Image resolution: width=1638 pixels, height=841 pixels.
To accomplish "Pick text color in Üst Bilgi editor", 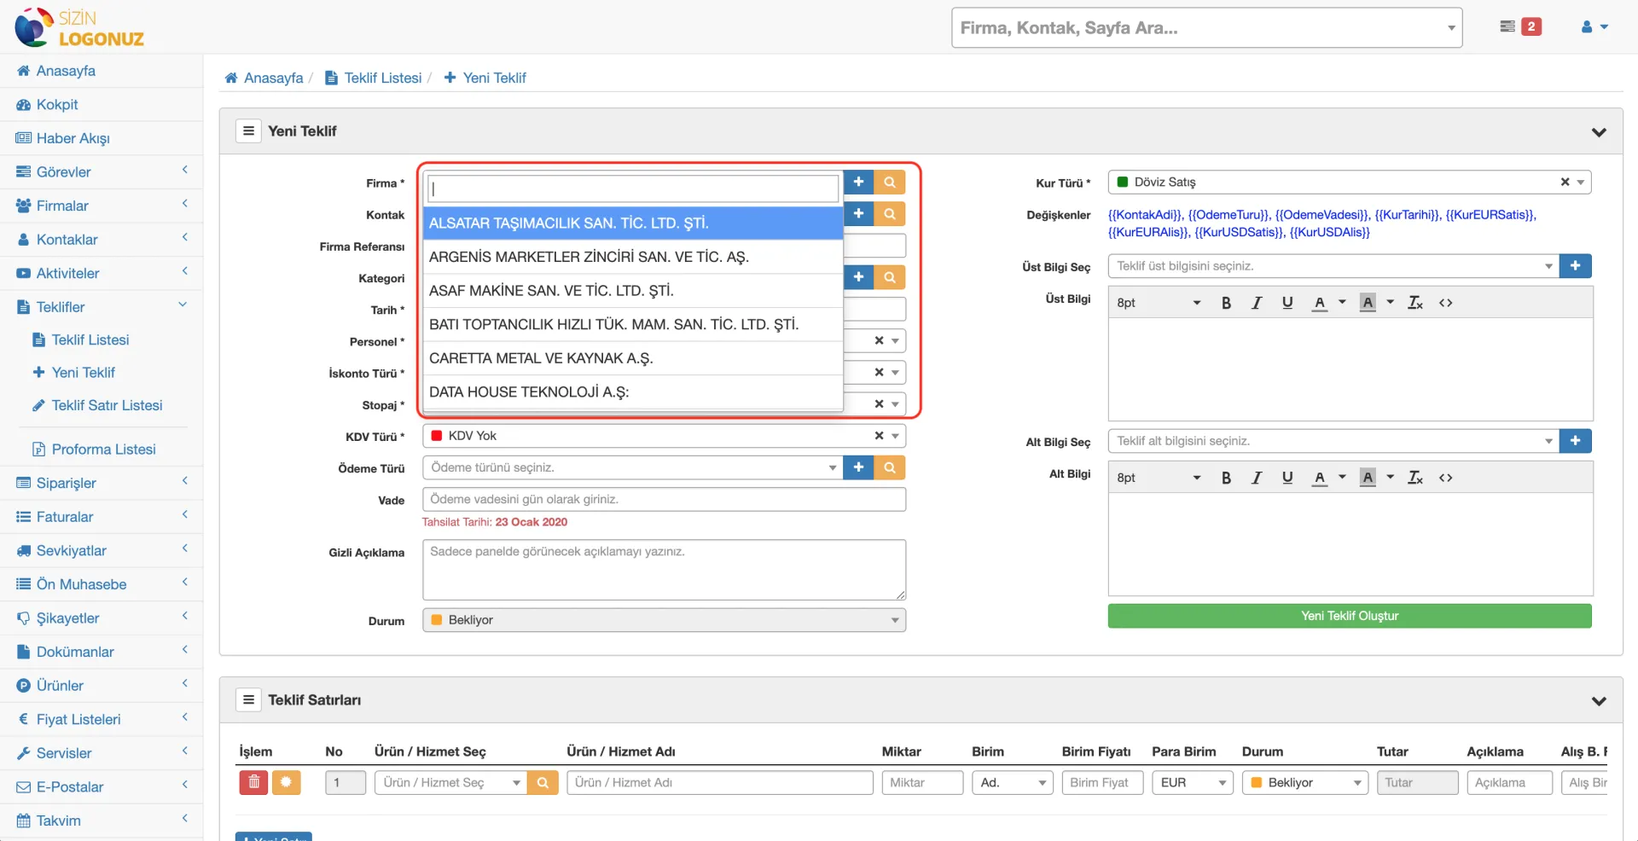I will pyautogui.click(x=1320, y=303).
